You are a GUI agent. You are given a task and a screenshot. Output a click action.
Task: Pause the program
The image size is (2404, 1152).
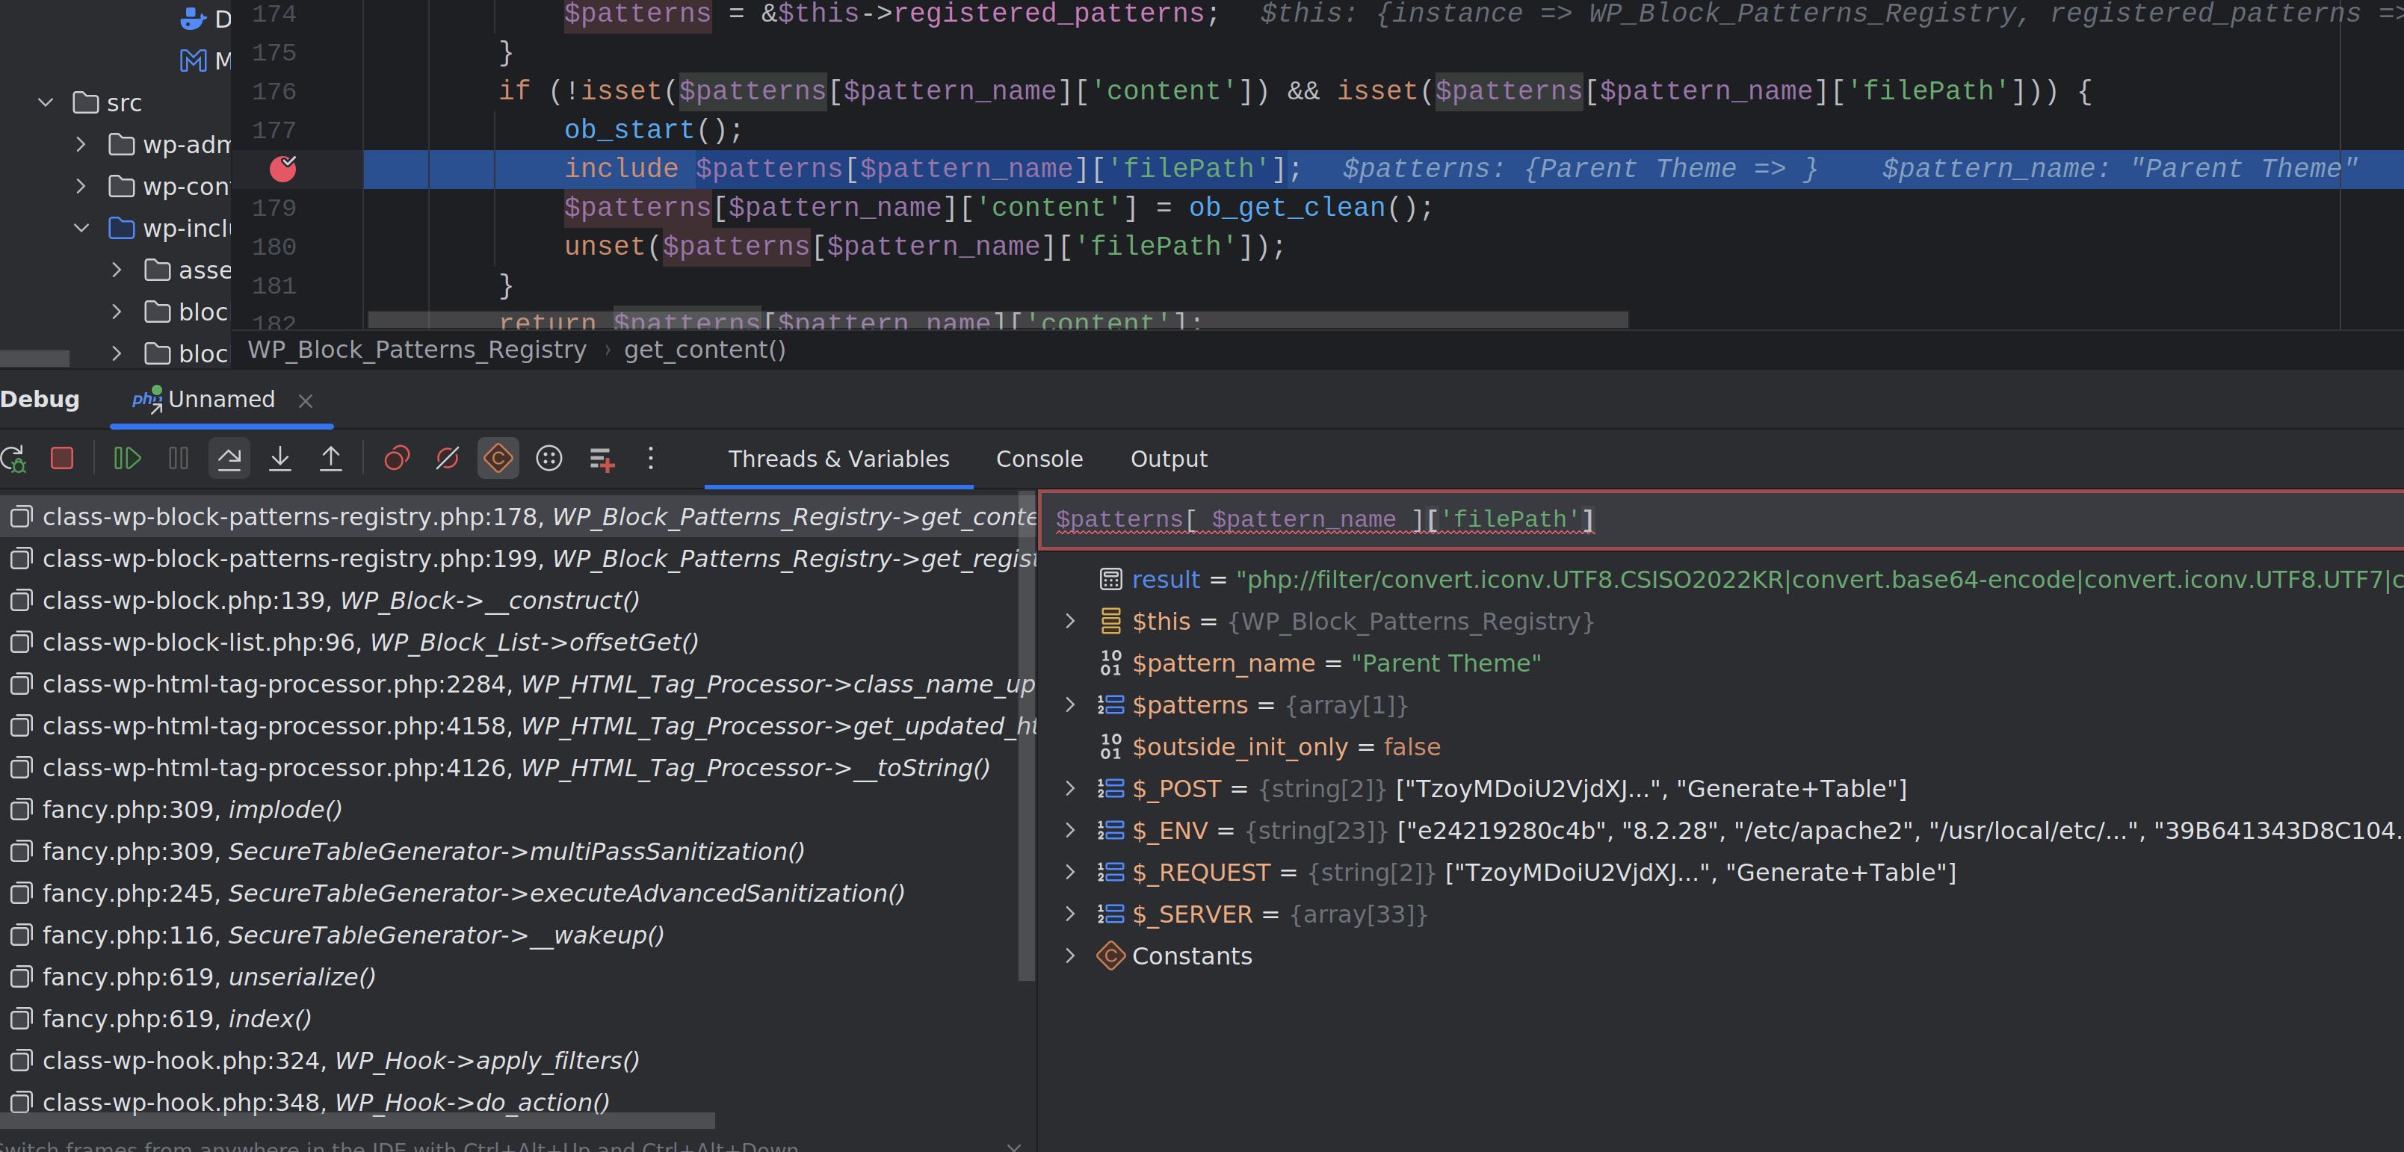[x=179, y=459]
